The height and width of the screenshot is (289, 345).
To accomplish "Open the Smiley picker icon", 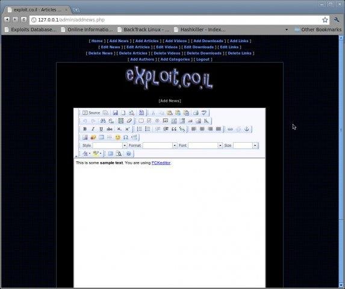I will pos(118,137).
